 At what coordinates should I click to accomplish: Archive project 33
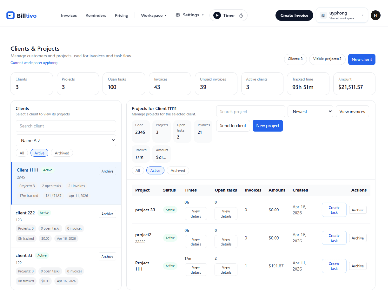click(358, 210)
